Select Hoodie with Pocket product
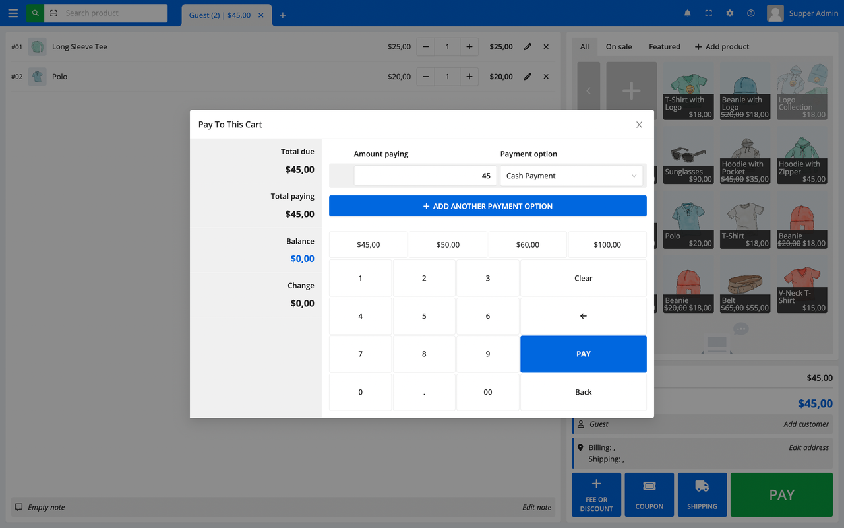This screenshot has height=528, width=844. (x=745, y=155)
